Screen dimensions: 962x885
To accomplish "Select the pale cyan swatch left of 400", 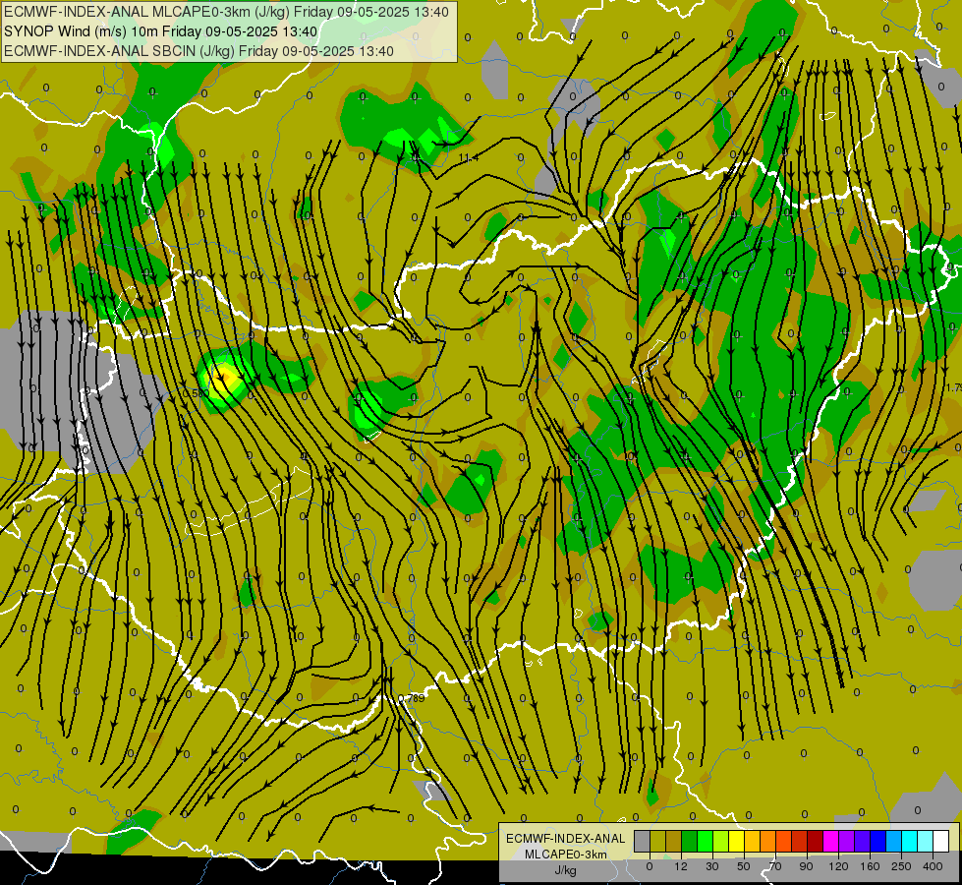I will tap(926, 842).
